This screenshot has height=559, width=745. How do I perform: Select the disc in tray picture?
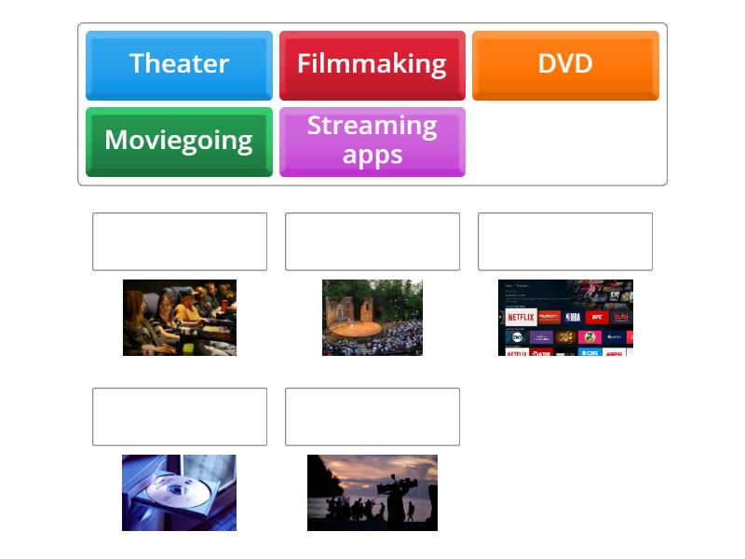tap(179, 493)
